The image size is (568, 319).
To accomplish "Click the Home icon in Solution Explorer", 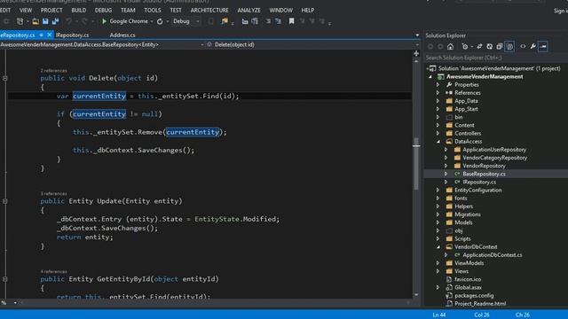I will (x=450, y=46).
